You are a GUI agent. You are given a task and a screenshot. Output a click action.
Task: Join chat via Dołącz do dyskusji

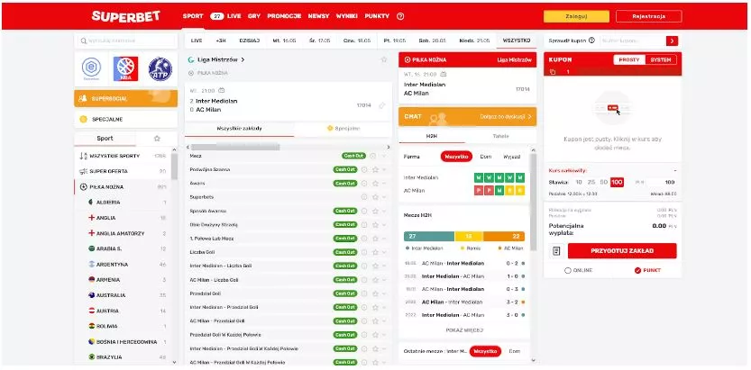pyautogui.click(x=506, y=117)
